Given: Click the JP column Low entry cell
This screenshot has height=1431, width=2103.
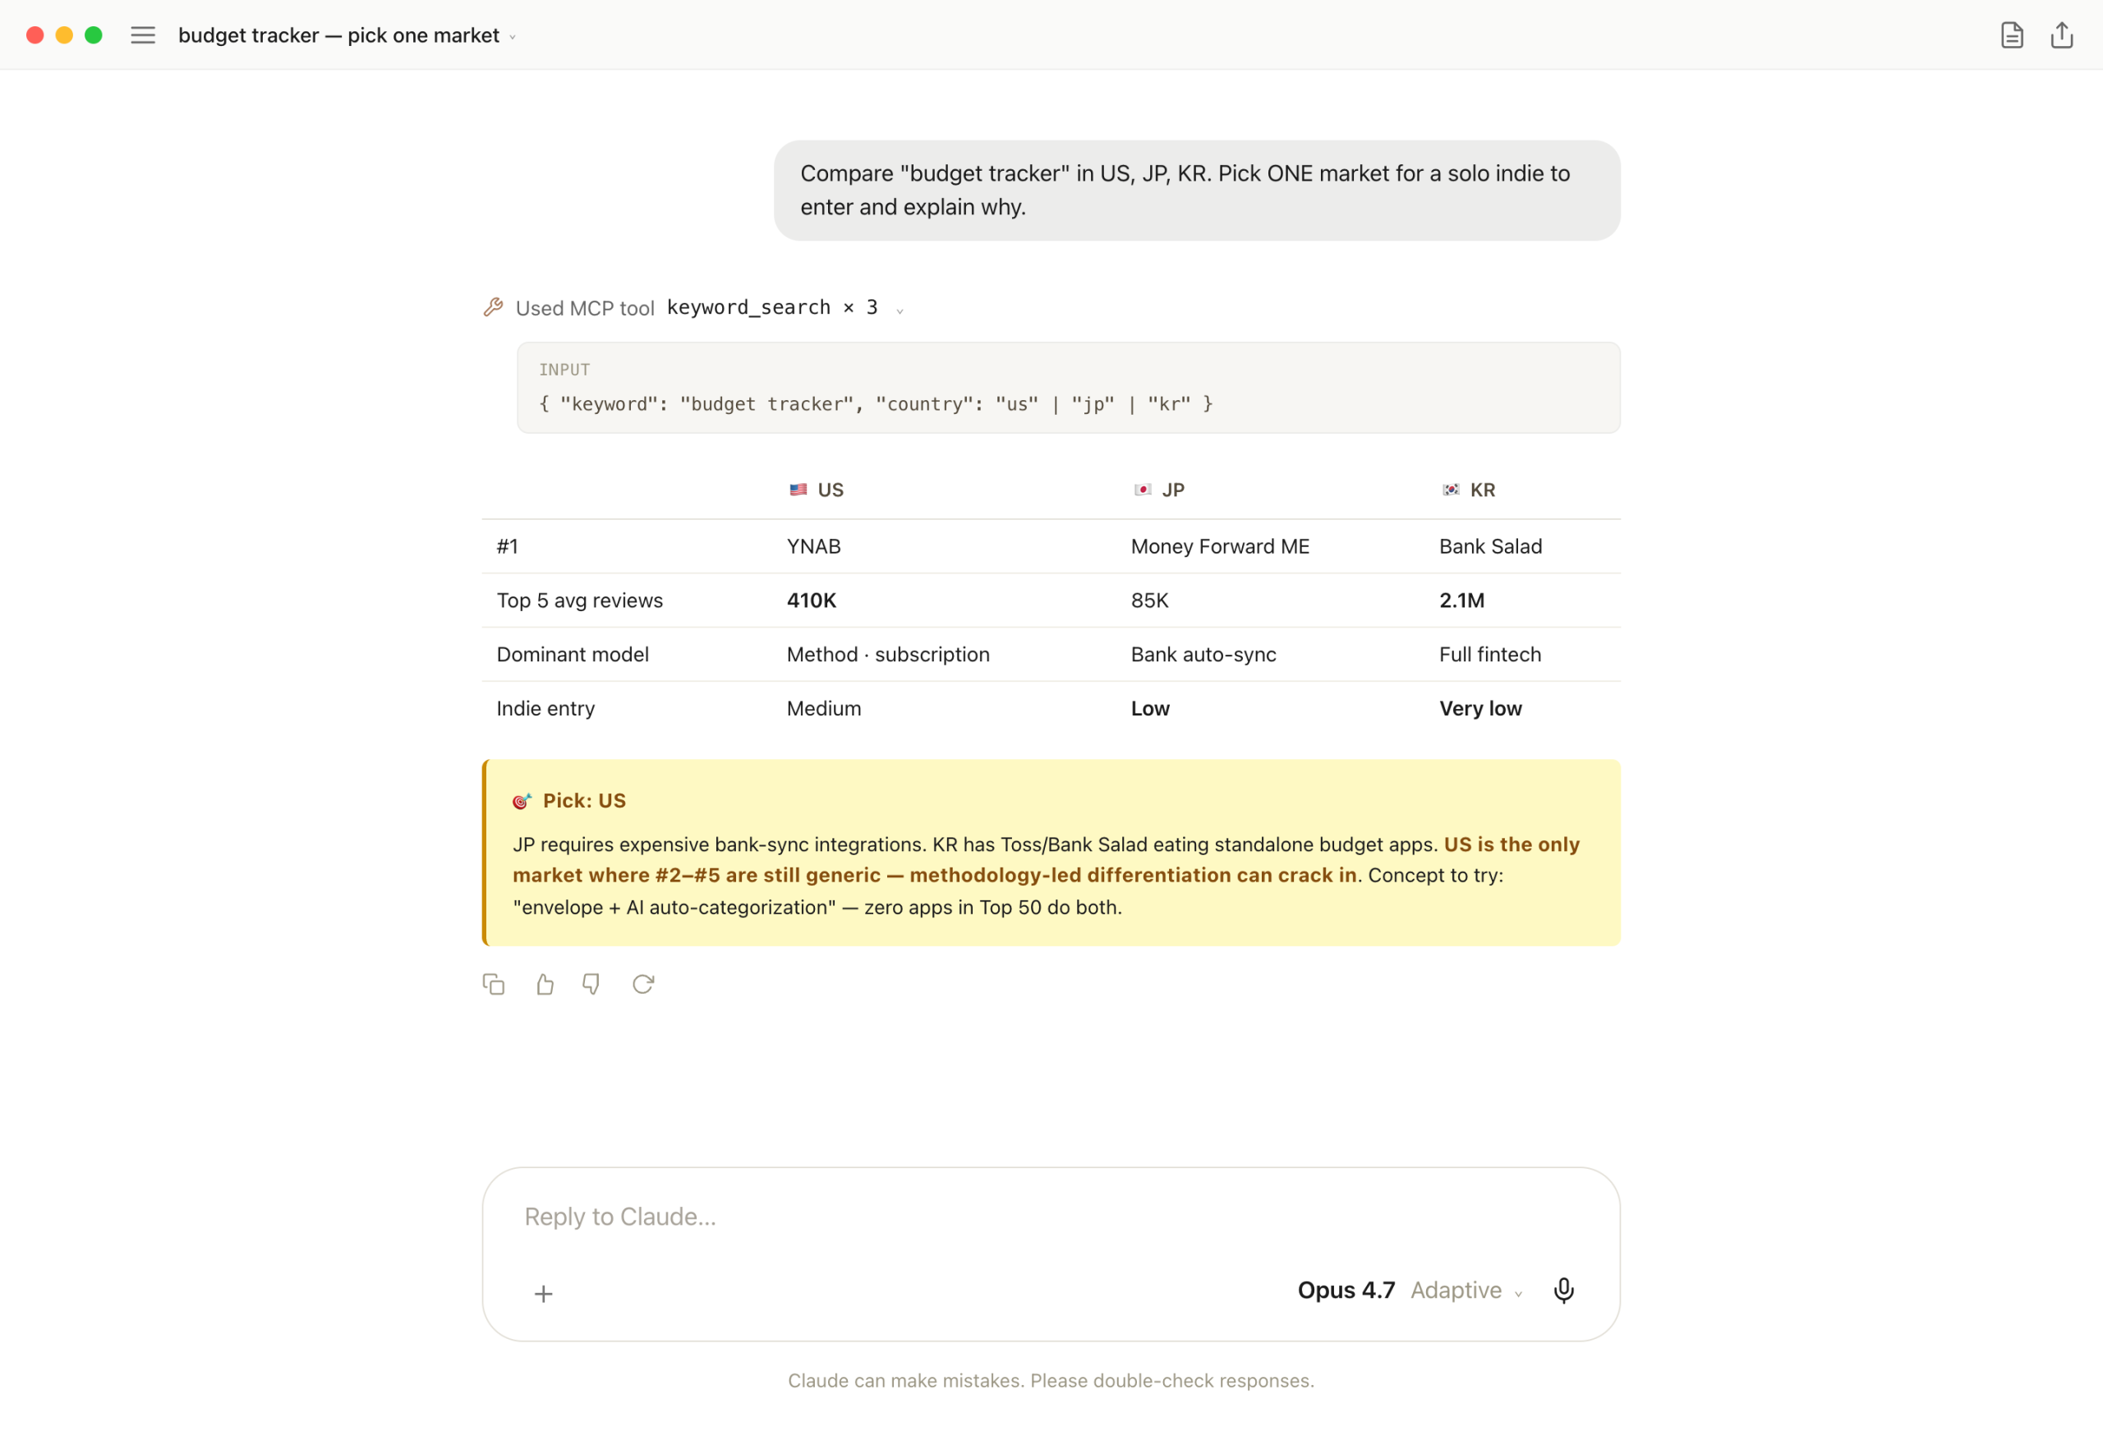Looking at the screenshot, I should tap(1149, 709).
